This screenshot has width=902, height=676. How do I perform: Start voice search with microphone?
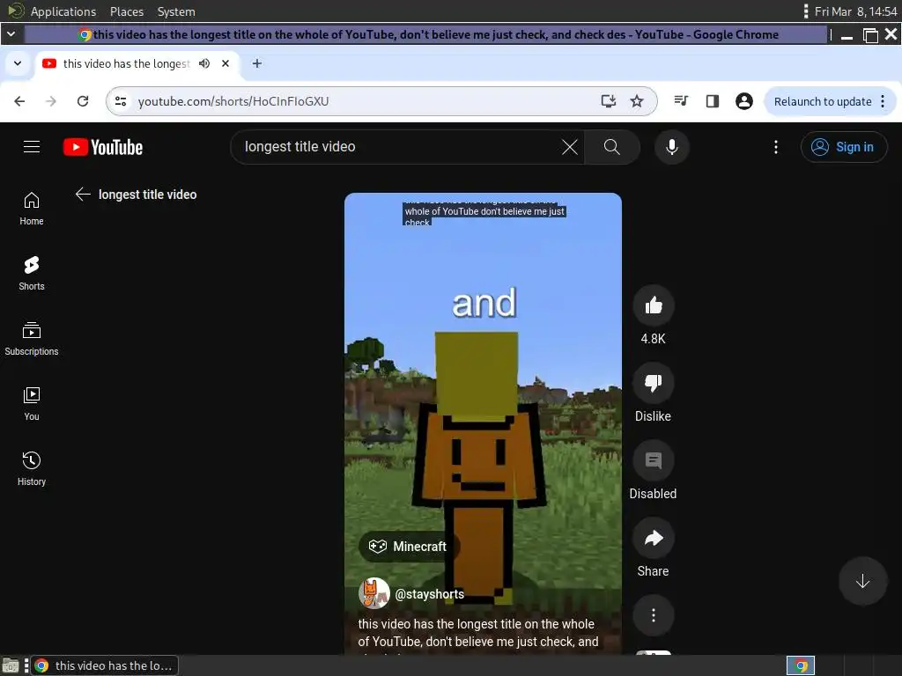[671, 147]
